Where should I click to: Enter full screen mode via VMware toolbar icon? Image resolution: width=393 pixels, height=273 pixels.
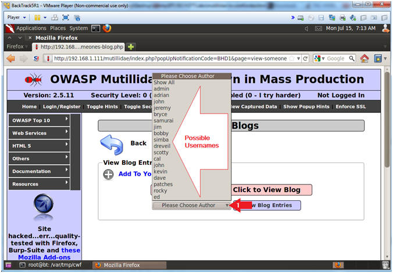tap(66, 17)
